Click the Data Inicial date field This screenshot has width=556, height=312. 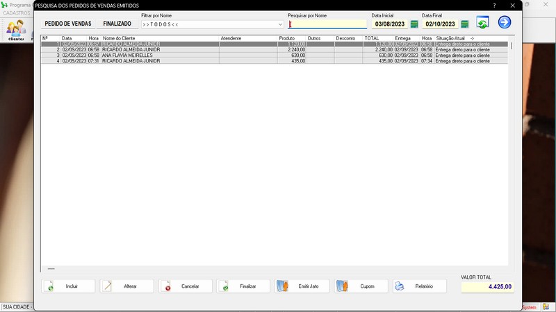[x=390, y=24]
